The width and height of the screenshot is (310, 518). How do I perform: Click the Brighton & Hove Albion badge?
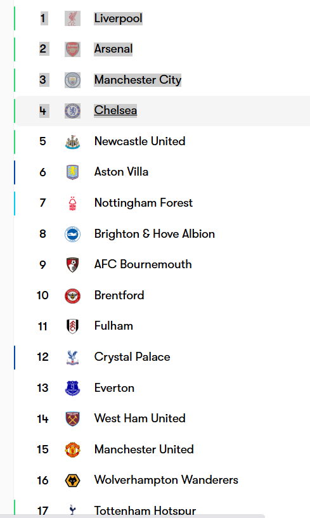[72, 234]
